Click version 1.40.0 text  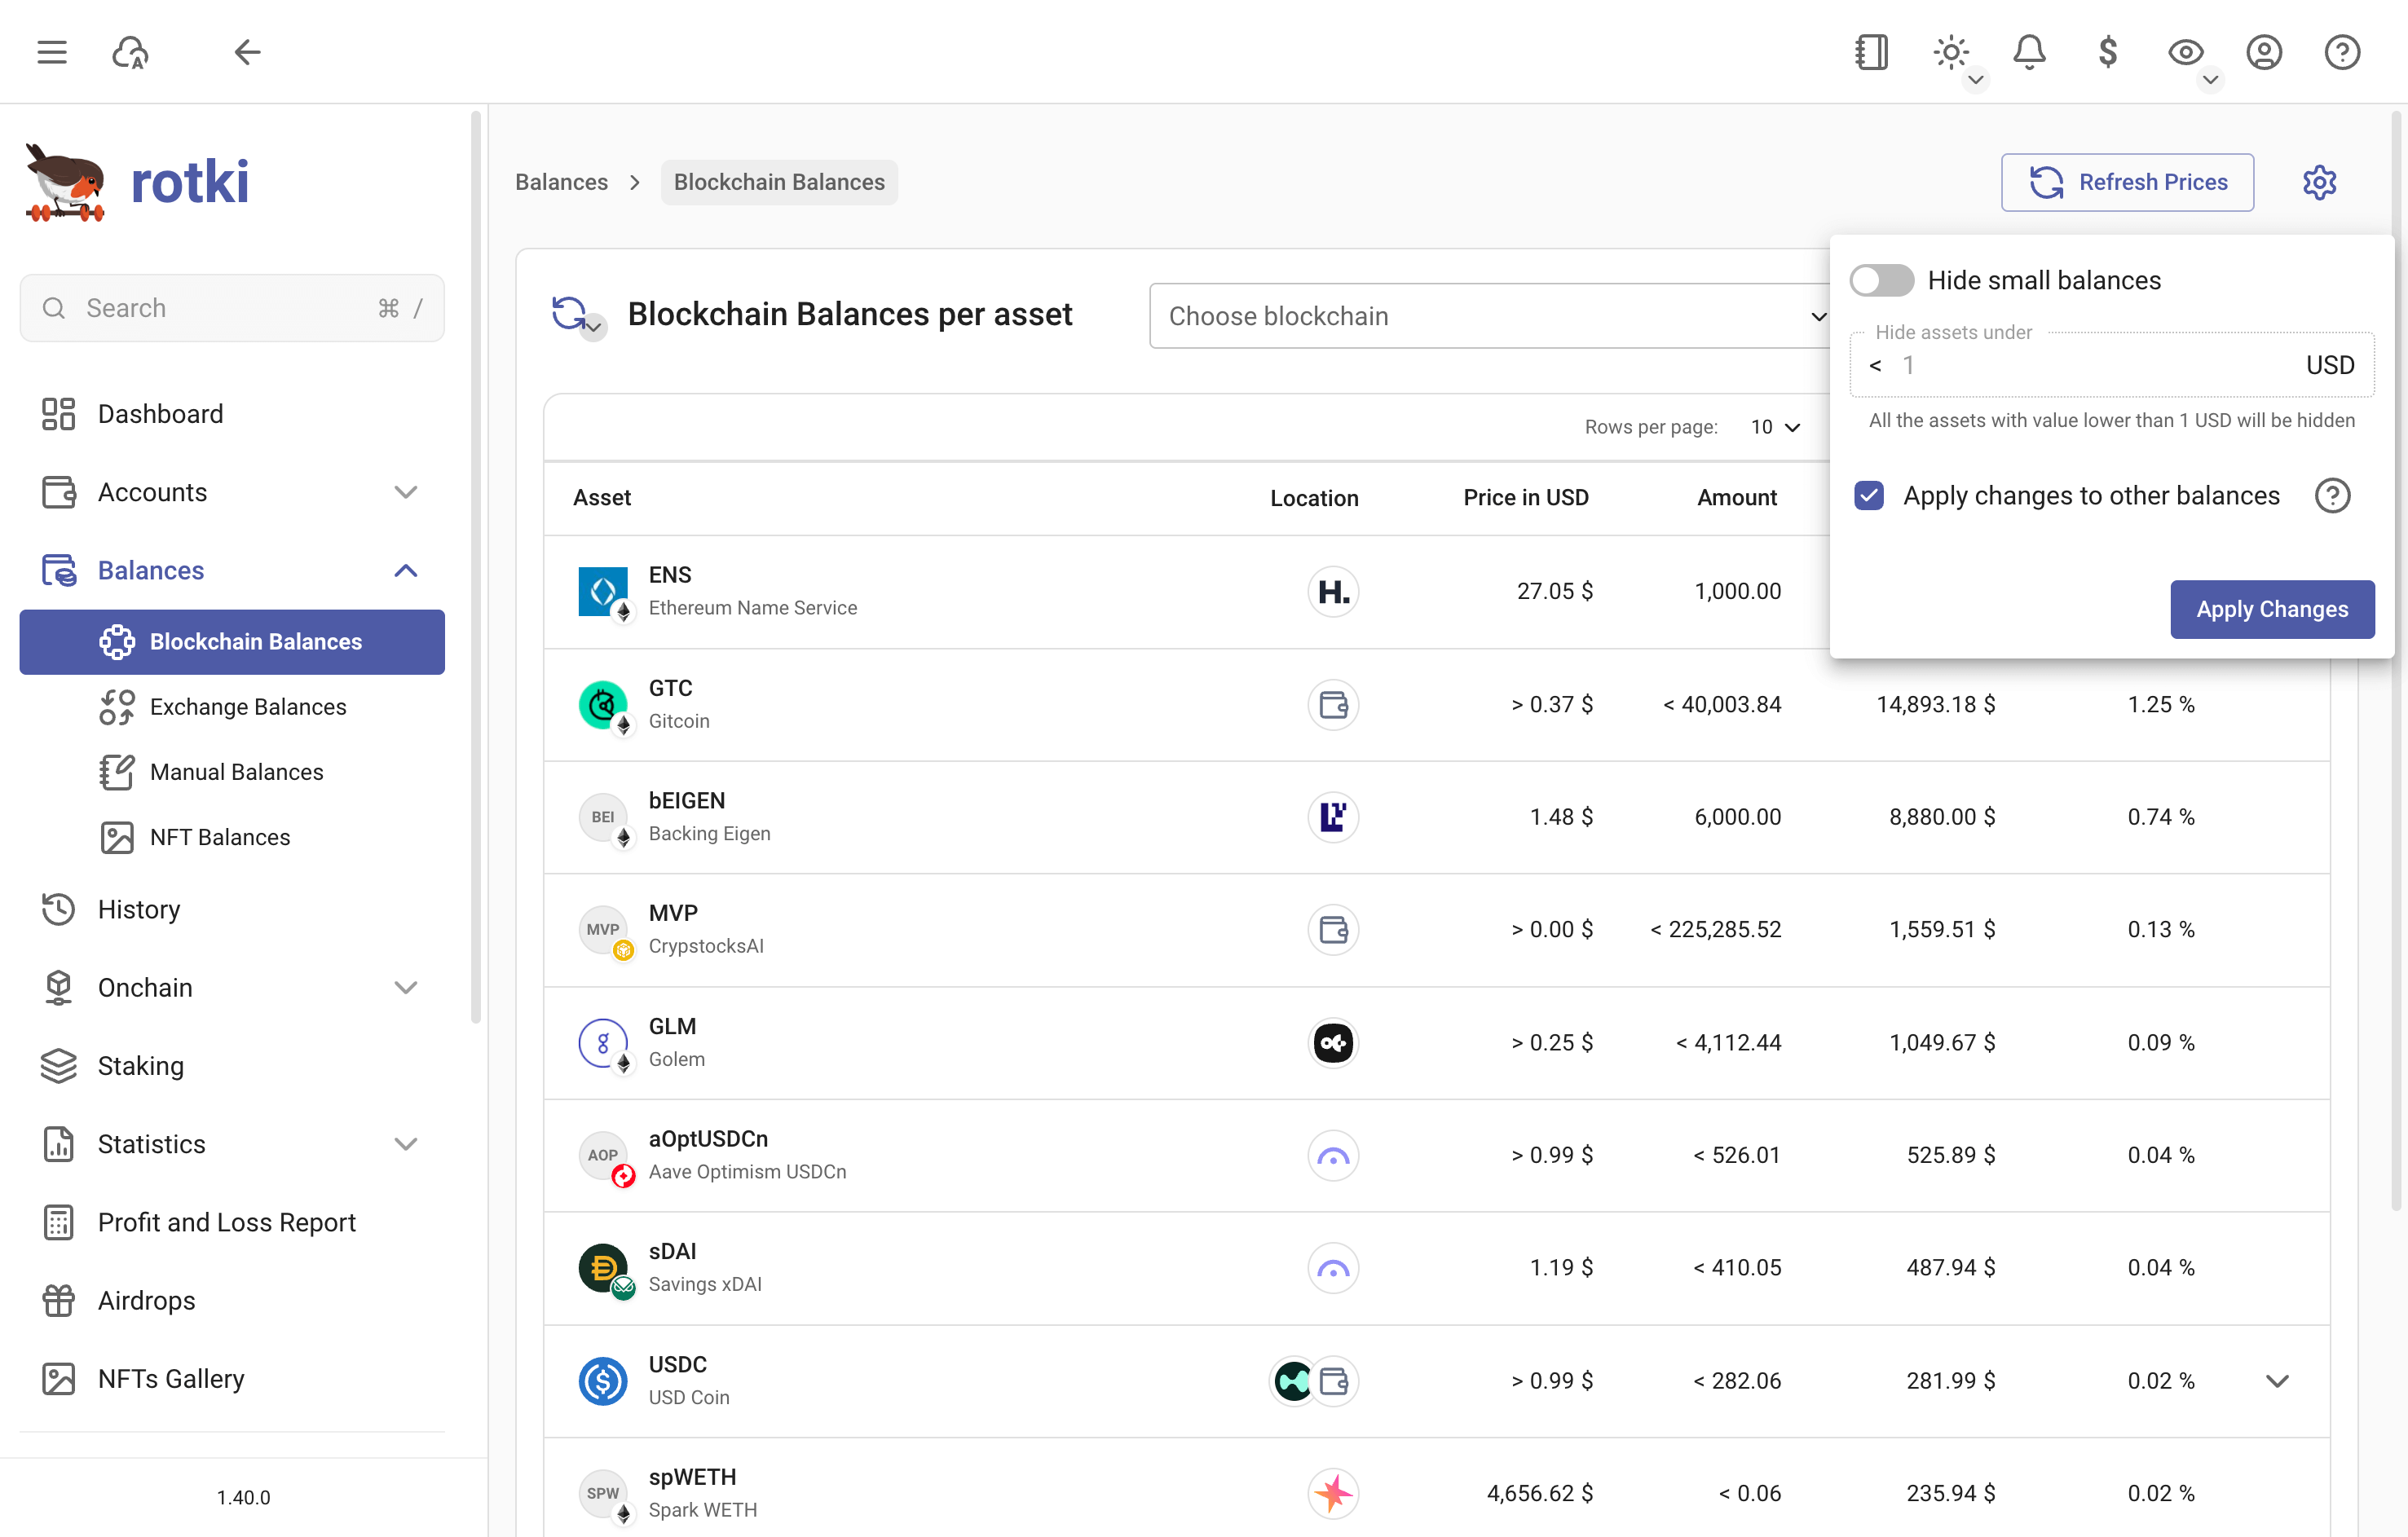[243, 1497]
